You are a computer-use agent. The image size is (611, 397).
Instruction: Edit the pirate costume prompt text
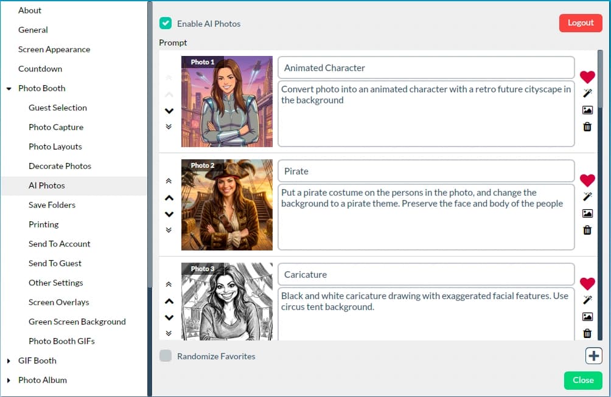(x=426, y=217)
